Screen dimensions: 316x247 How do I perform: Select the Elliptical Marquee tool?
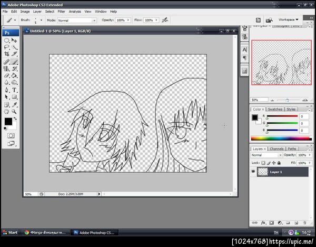point(7,41)
